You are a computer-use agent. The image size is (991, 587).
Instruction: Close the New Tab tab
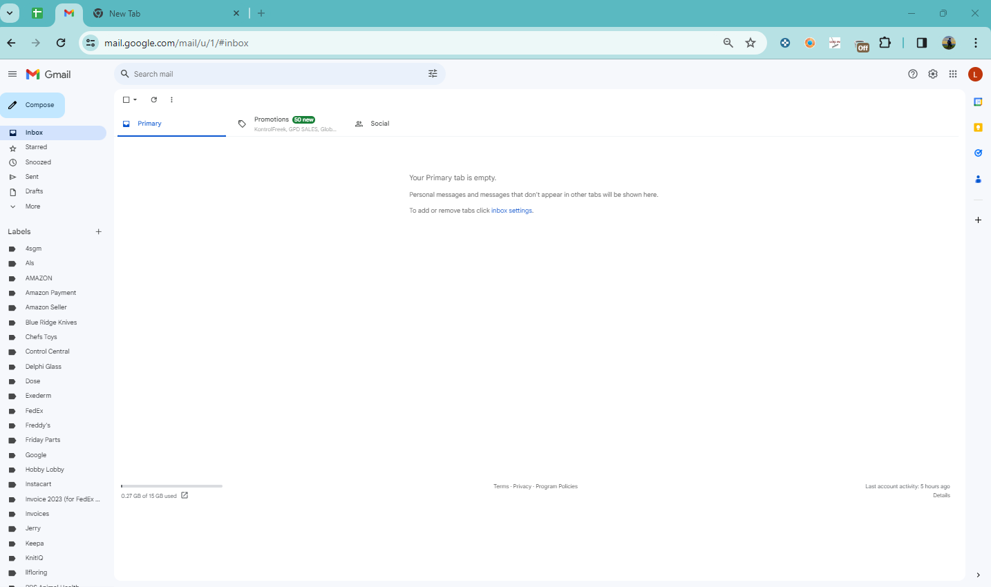(x=236, y=13)
